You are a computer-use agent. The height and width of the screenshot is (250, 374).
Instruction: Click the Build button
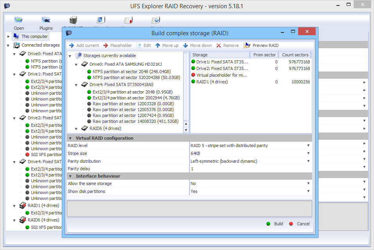click(x=275, y=224)
